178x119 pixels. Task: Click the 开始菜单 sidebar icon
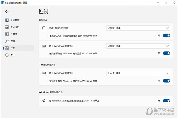point(7,20)
